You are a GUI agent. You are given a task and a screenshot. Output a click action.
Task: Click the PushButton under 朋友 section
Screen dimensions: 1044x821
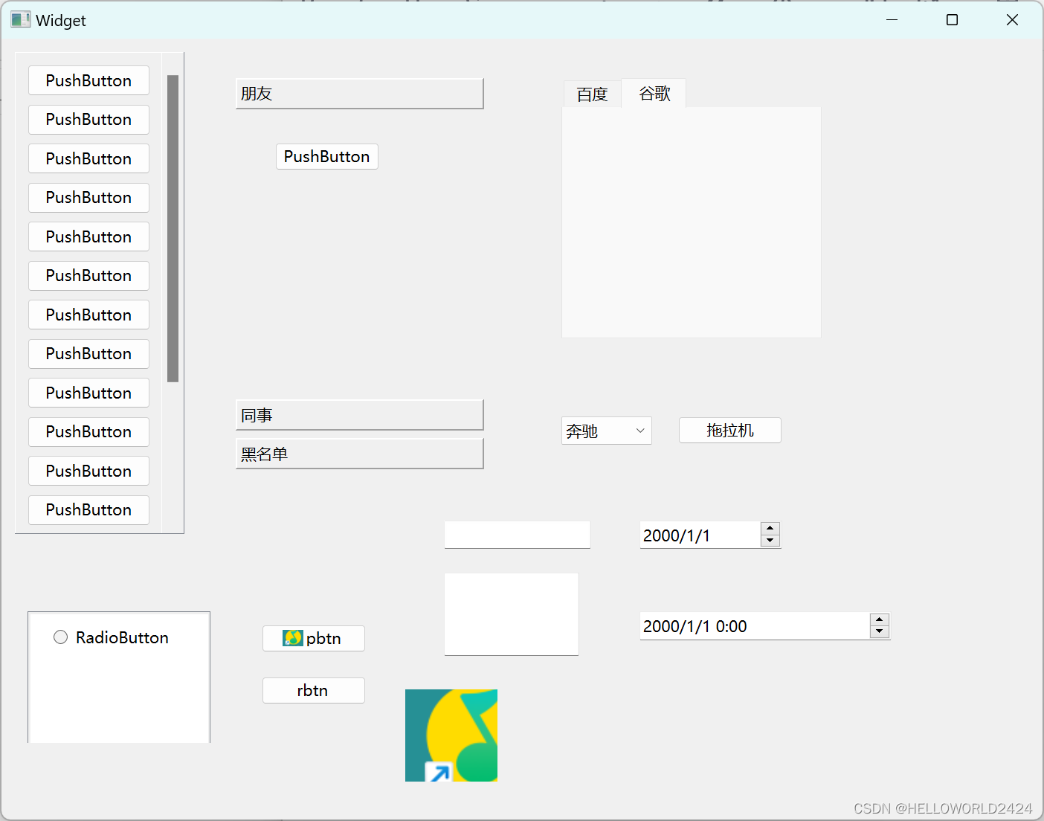327,156
